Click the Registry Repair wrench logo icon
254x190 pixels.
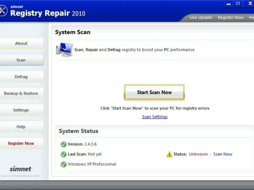tap(3, 11)
